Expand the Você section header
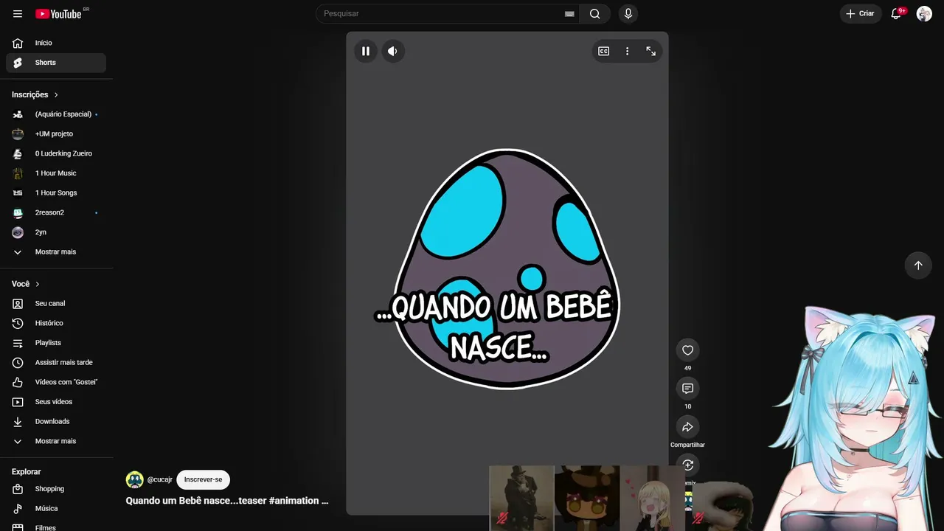This screenshot has width=944, height=531. pos(26,284)
